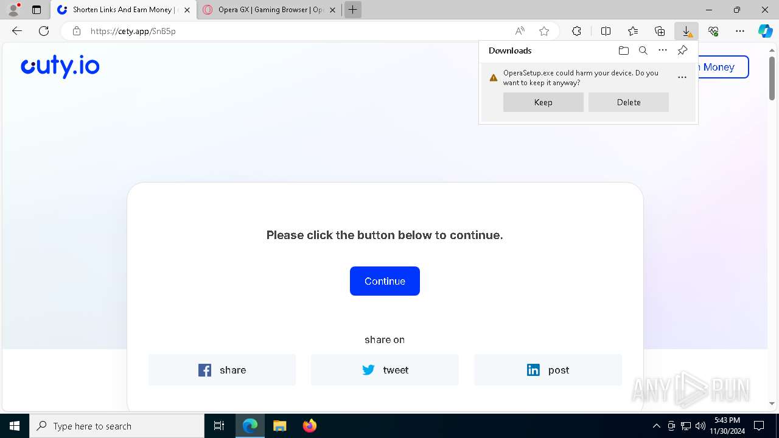Open Favorites list icon
779x438 pixels.
(x=633, y=31)
